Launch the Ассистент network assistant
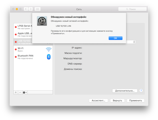 98,101
